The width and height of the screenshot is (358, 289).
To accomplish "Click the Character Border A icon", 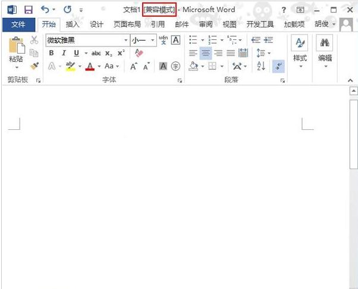I will [175, 40].
